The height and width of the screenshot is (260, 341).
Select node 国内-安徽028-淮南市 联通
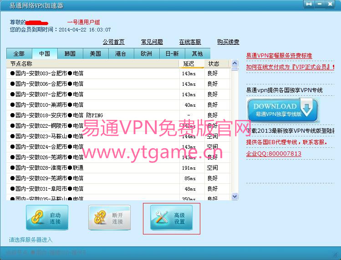coord(118,168)
